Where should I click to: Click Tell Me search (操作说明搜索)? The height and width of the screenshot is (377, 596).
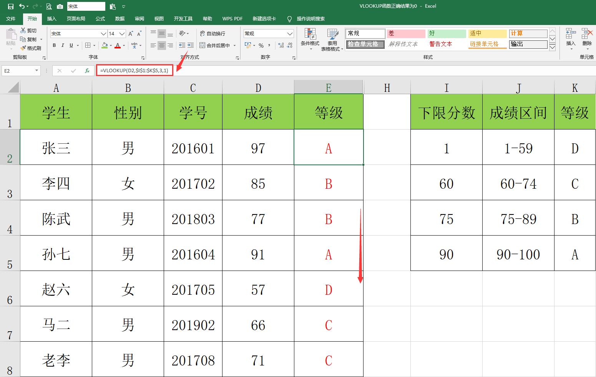pyautogui.click(x=306, y=18)
